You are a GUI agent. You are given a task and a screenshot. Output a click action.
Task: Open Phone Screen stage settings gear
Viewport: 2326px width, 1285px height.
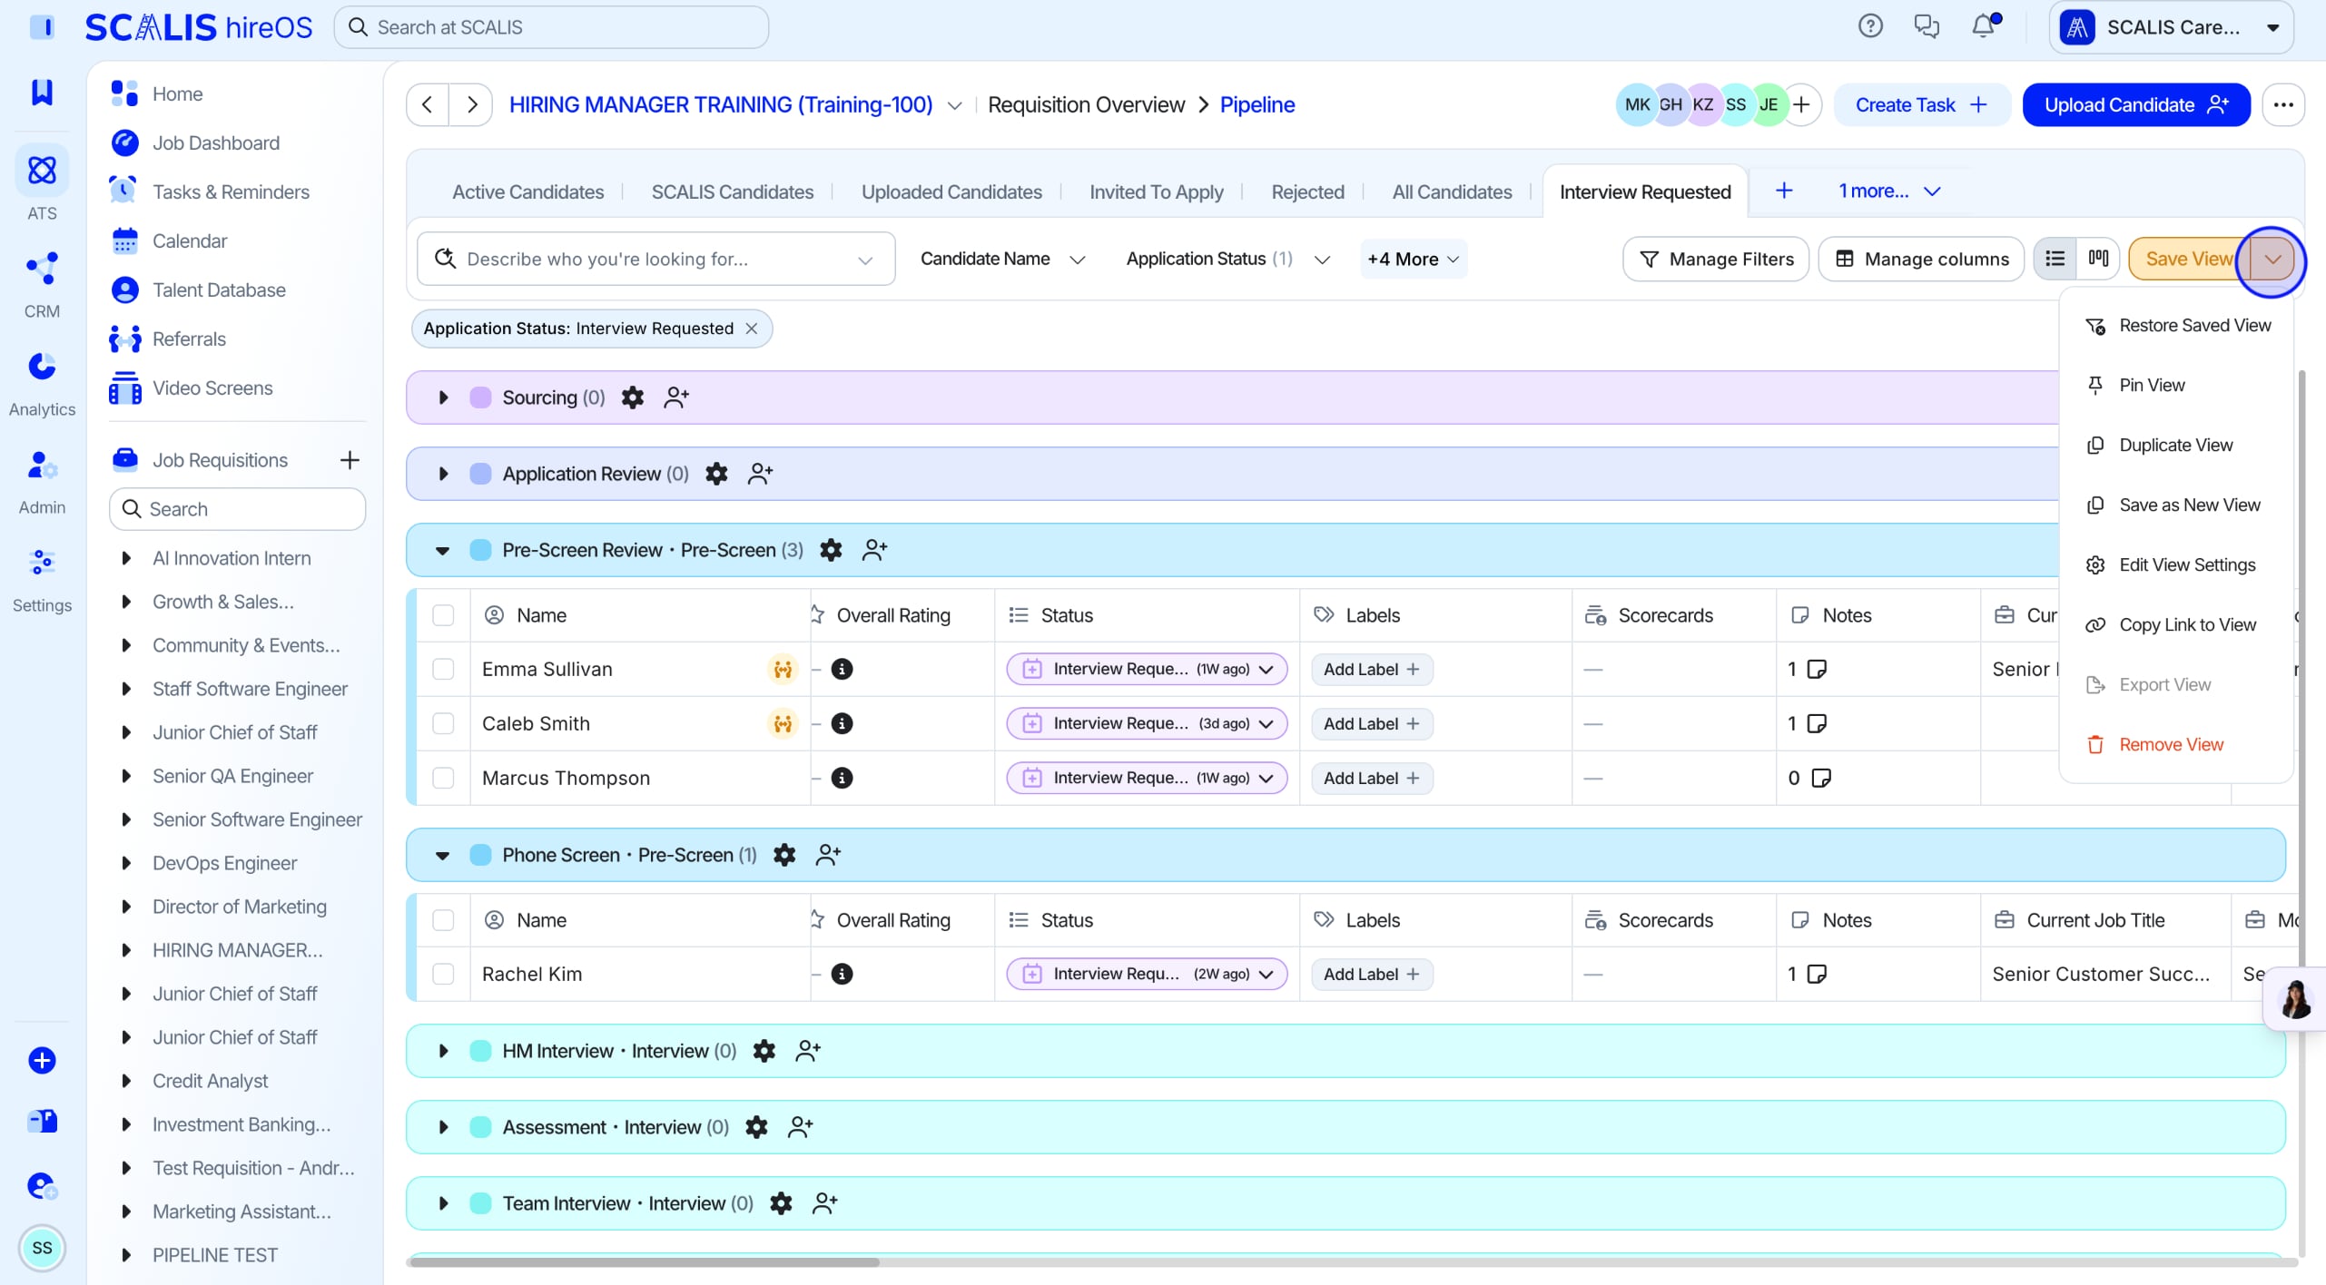click(784, 855)
